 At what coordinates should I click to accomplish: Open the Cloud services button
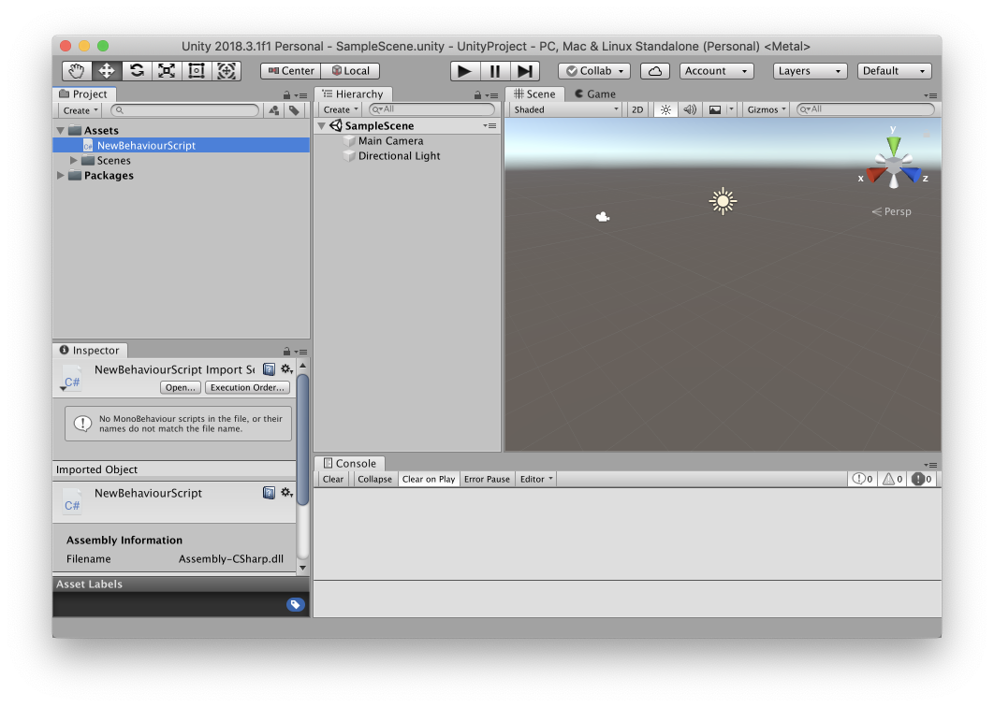pyautogui.click(x=655, y=71)
